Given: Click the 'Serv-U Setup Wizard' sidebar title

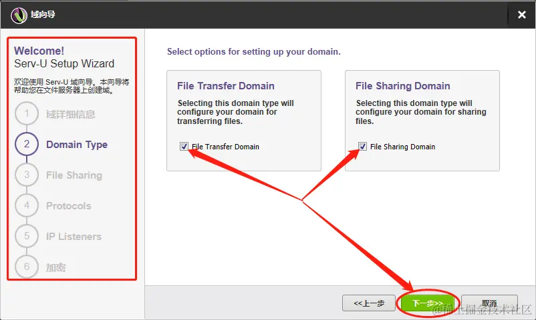Looking at the screenshot, I should coord(64,64).
